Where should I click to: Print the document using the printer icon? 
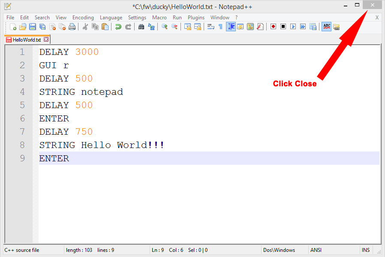[72, 27]
